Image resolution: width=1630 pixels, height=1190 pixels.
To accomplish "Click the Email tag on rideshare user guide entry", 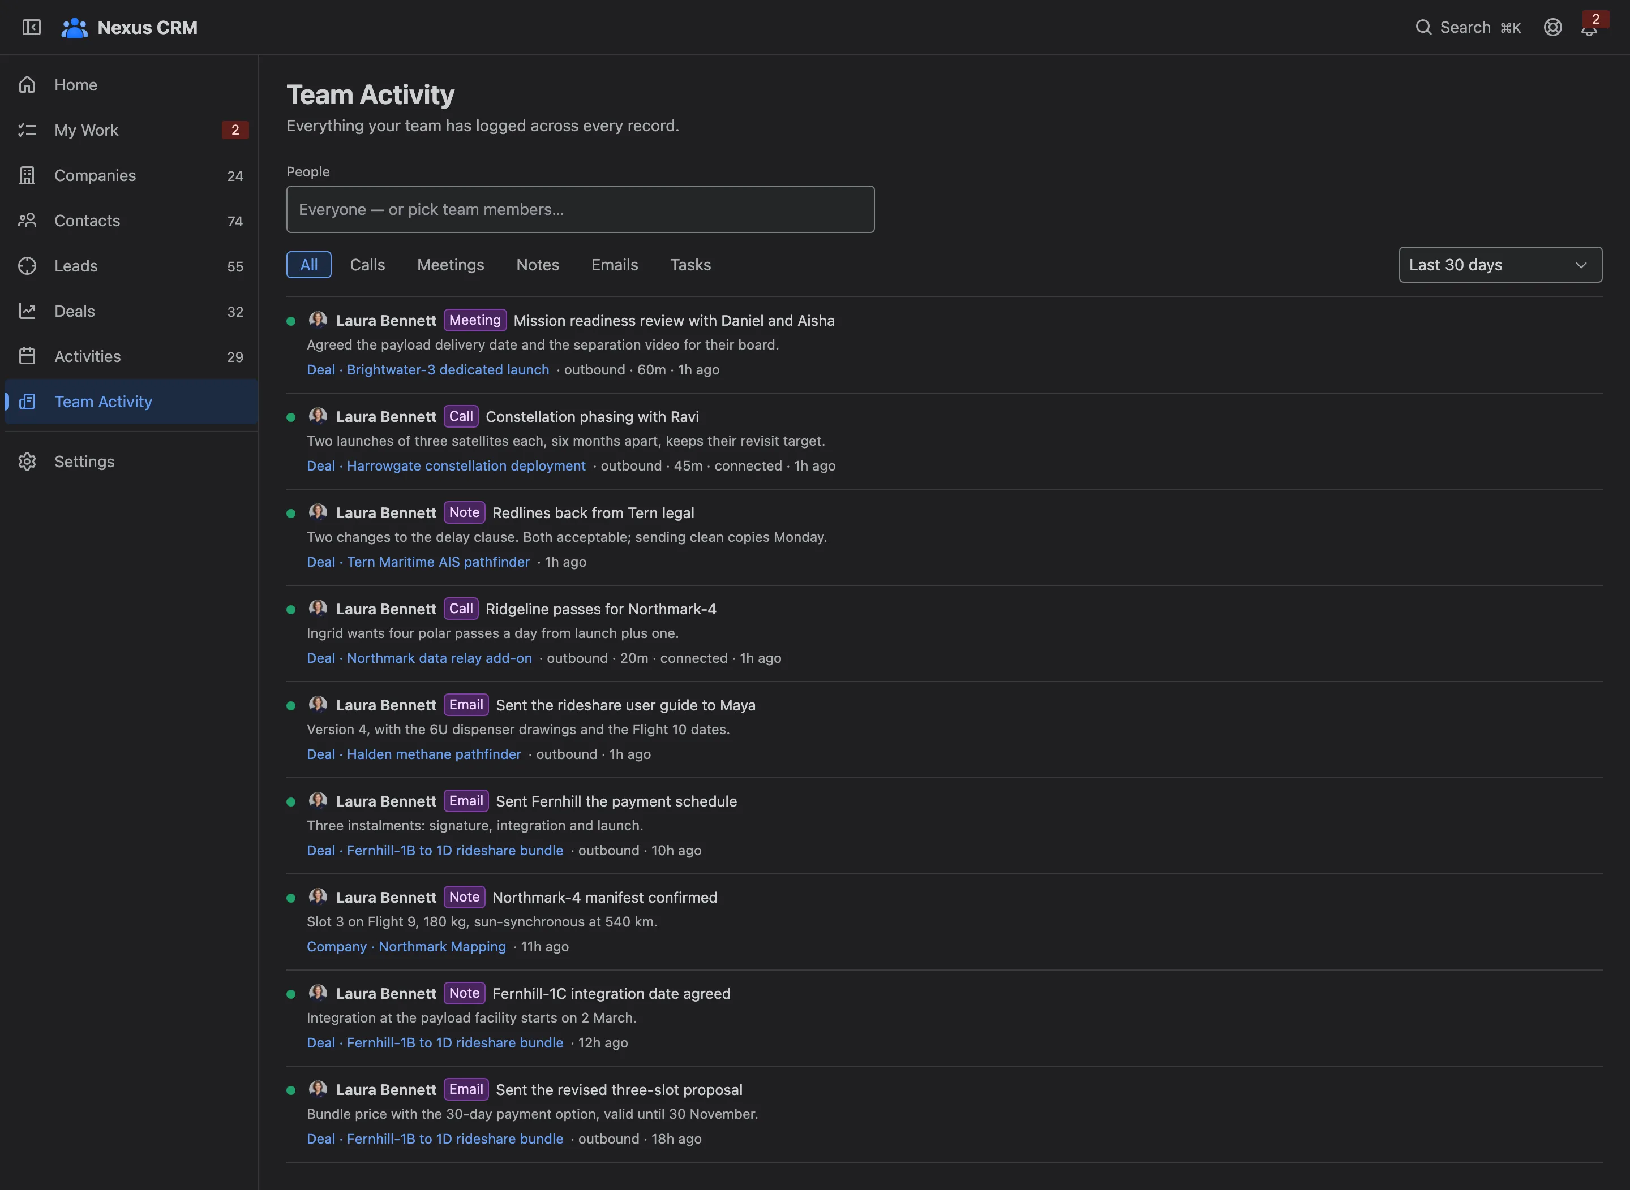I will click(466, 705).
